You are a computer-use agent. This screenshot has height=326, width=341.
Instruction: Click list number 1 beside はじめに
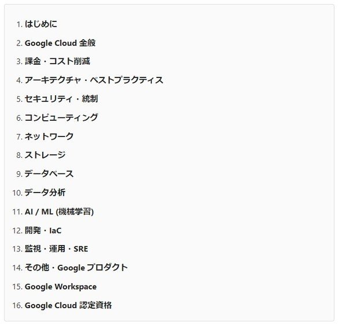pos(20,24)
